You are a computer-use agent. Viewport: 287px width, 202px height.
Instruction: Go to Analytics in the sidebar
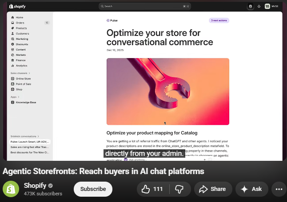click(x=21, y=66)
